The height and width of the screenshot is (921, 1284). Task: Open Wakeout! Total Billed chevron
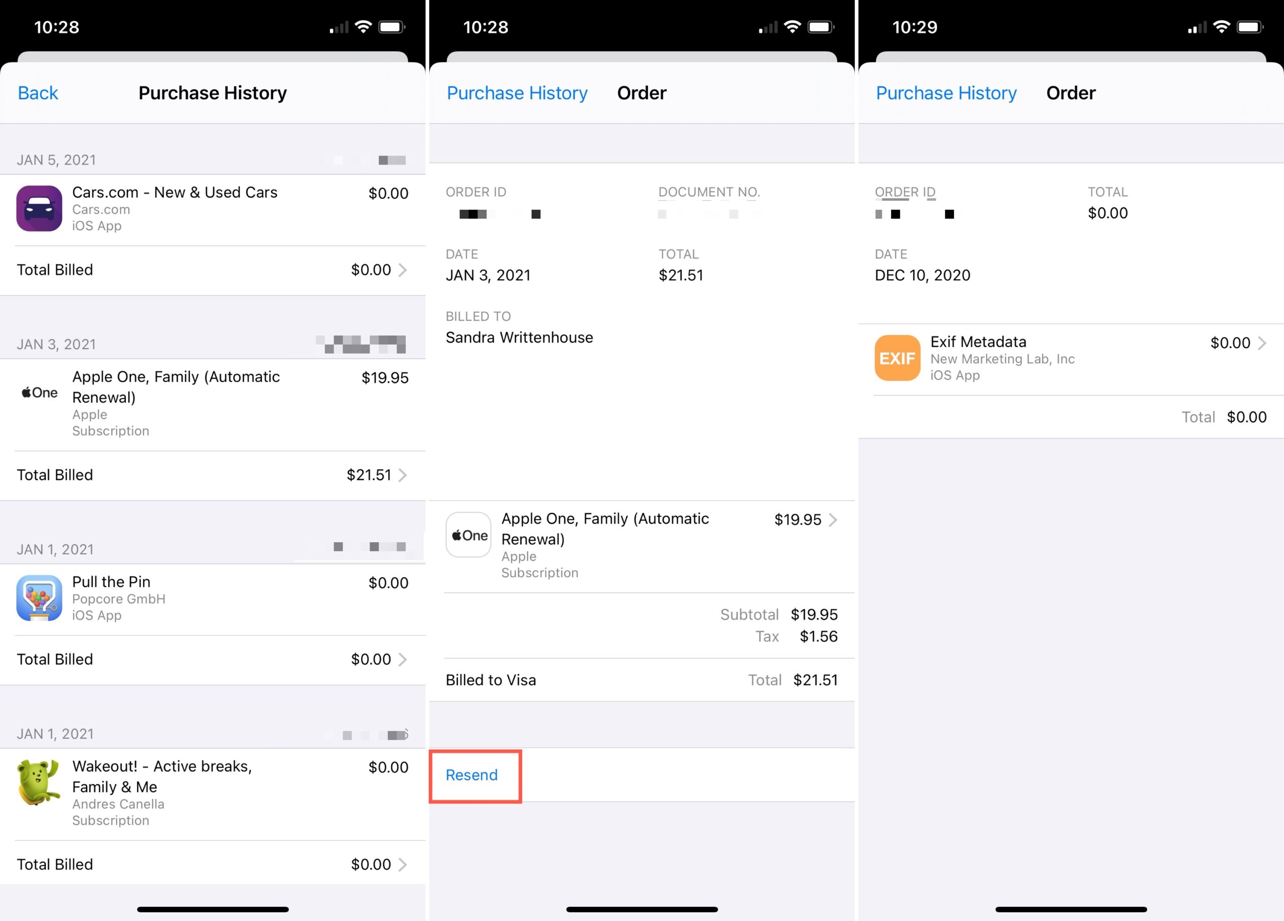tap(403, 864)
